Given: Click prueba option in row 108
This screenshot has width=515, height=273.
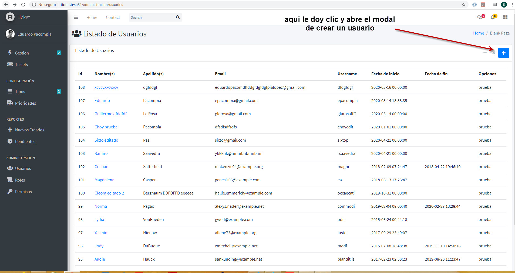Looking at the screenshot, I should pos(485,87).
